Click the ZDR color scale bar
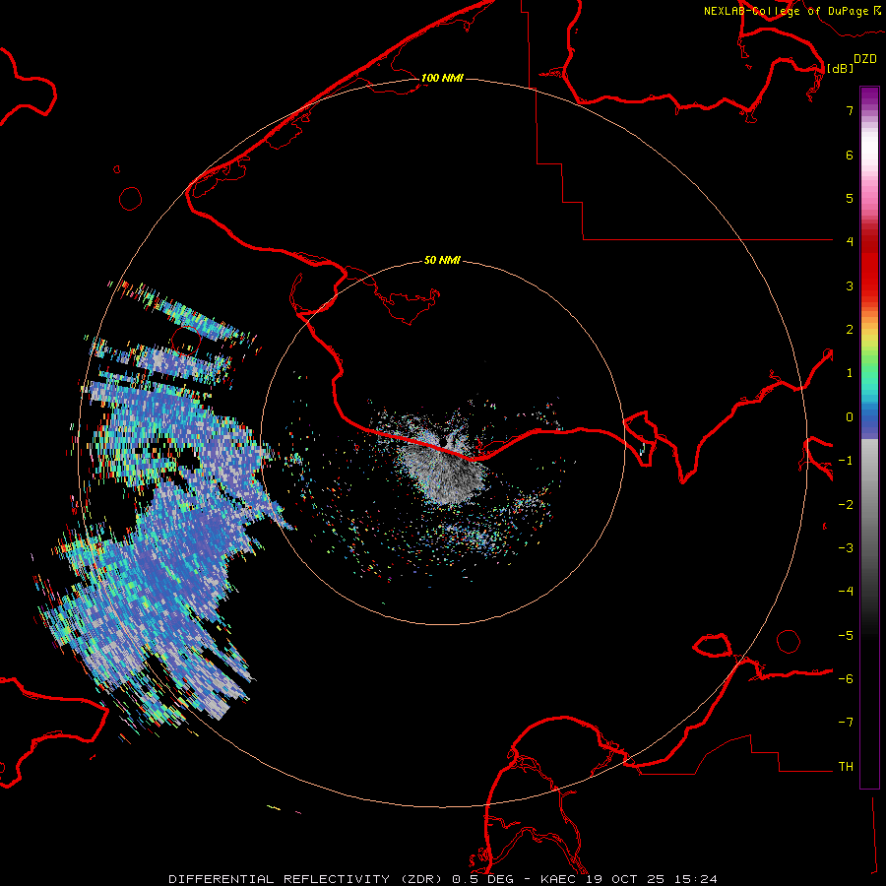This screenshot has width=886, height=886. tap(869, 437)
